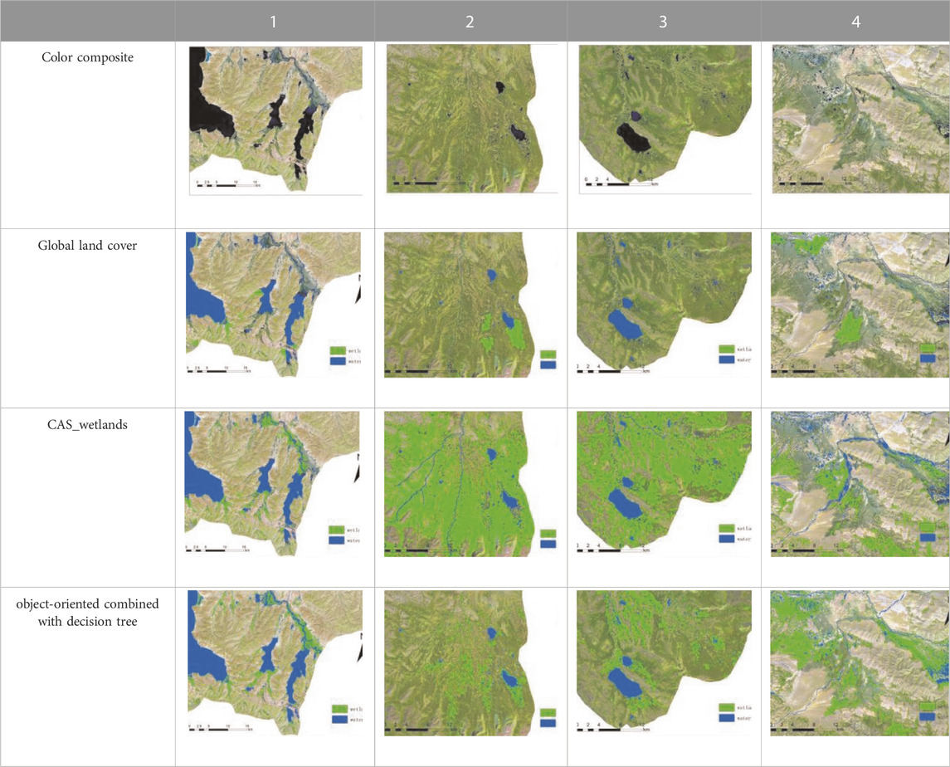Click north arrow in Global land cover column 1
The width and height of the screenshot is (950, 767).
coord(358,289)
